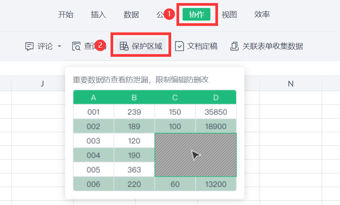Click the tooltip preview table image
The width and height of the screenshot is (340, 205).
[x=155, y=141]
